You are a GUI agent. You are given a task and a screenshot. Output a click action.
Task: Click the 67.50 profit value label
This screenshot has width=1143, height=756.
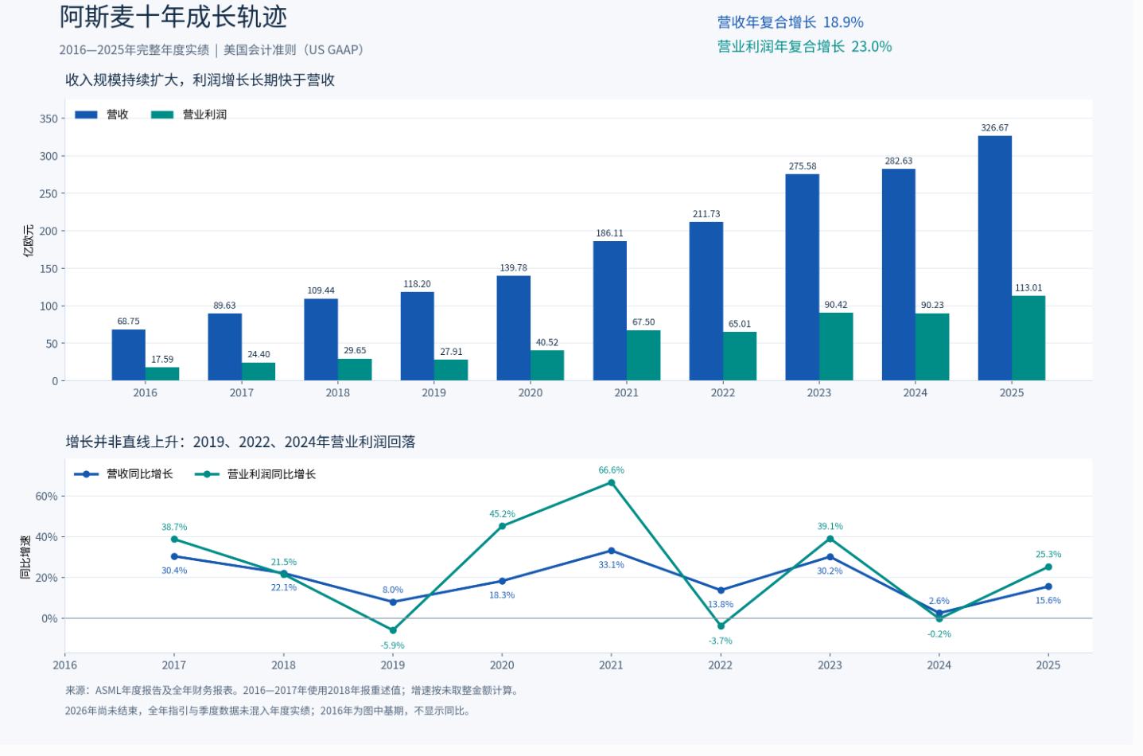point(643,322)
